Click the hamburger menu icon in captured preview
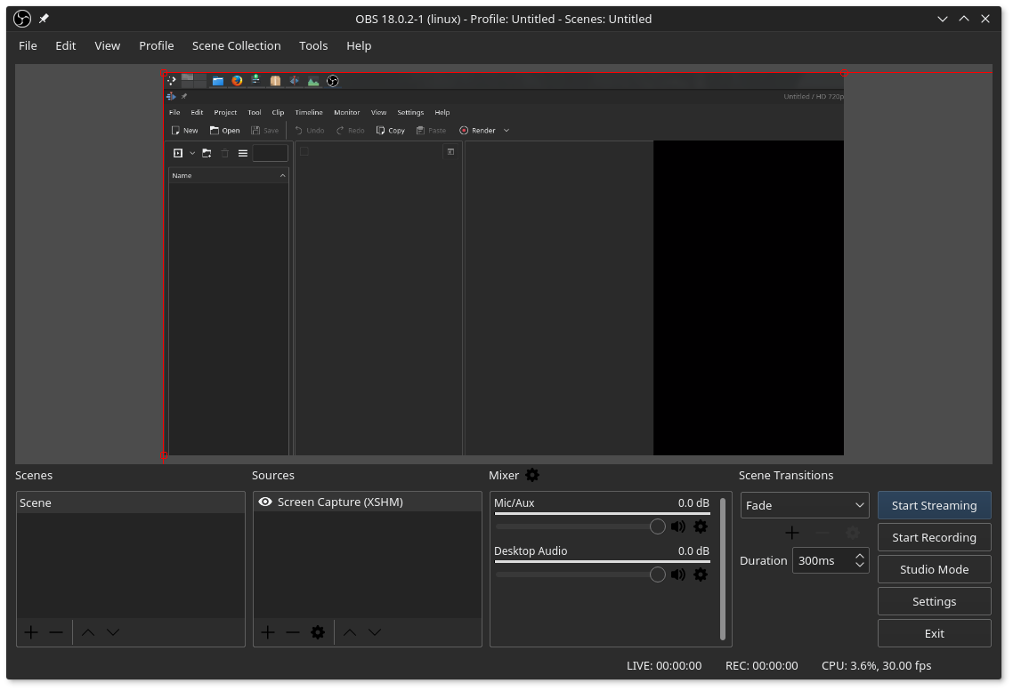Screen dimensions: 1013x691 click(243, 154)
